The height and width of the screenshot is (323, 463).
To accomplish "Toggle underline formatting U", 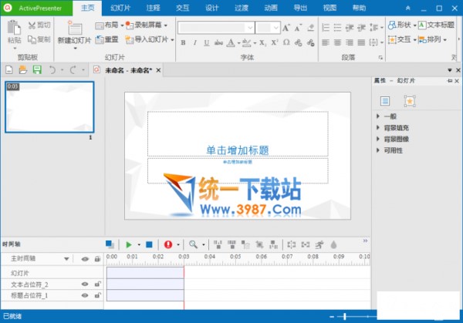I will point(207,42).
